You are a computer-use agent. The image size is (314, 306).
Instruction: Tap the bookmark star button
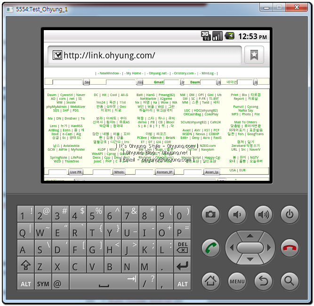tap(254, 55)
